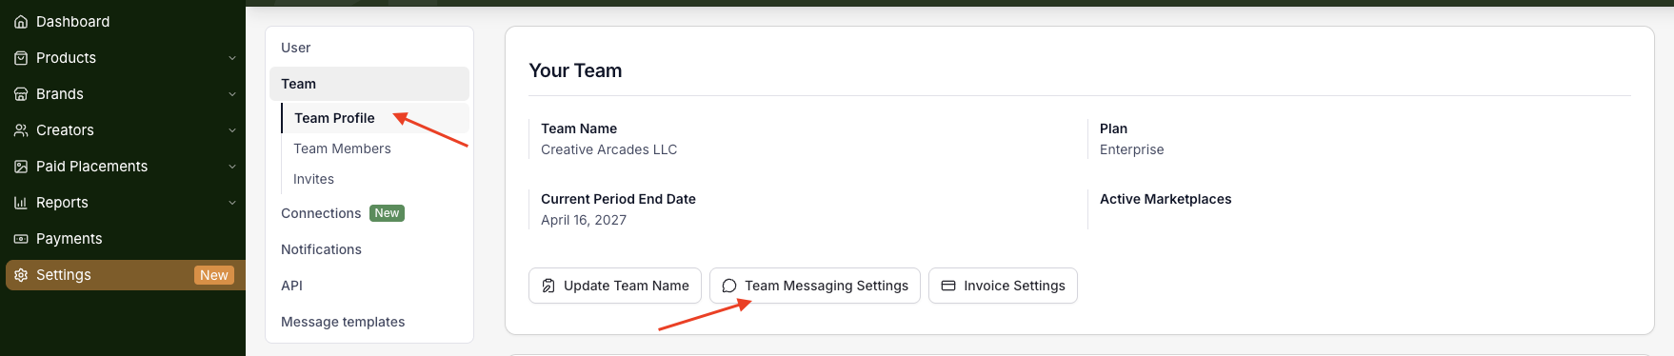Expand the Reports chevron

232,203
